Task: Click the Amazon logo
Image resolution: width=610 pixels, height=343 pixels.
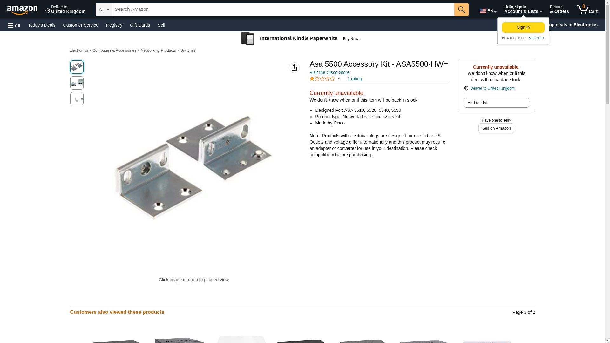Action: 22,10
